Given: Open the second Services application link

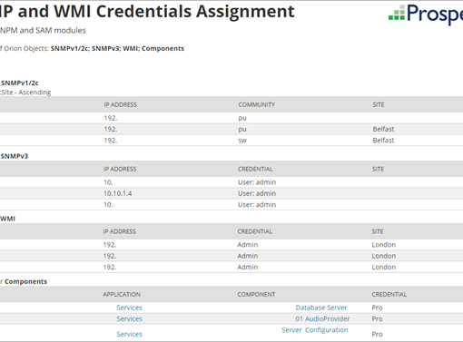Looking at the screenshot, I should (129, 318).
